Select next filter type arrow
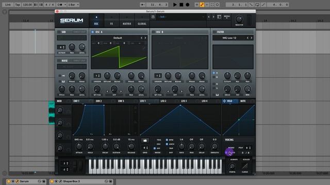330x185 pixels. click(251, 38)
